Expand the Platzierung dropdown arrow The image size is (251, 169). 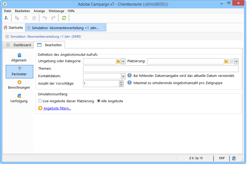click(236, 61)
